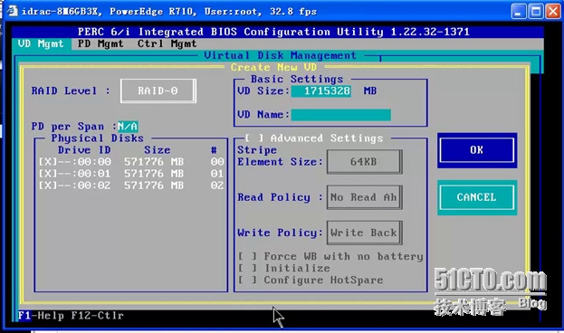Enable the Advanced Settings checkbox
This screenshot has height=333, width=564.
click(254, 138)
